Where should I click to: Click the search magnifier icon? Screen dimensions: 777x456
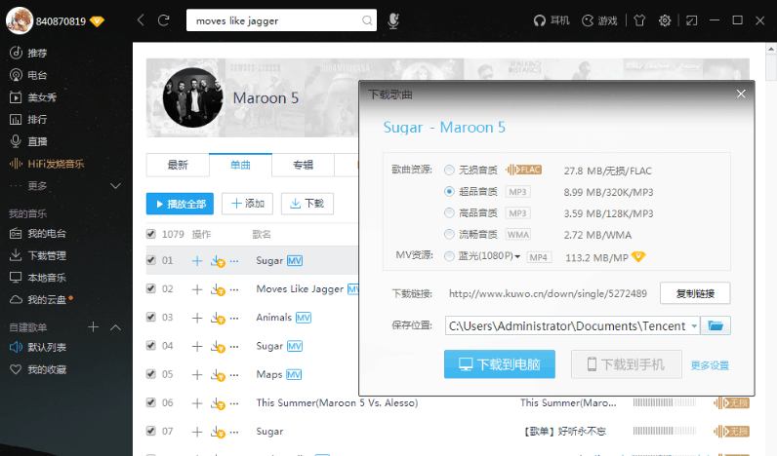click(367, 20)
